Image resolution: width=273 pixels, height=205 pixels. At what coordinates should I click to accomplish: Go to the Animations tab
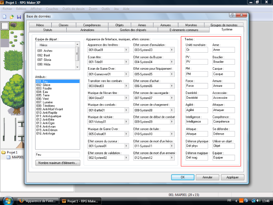pyautogui.click(x=87, y=30)
